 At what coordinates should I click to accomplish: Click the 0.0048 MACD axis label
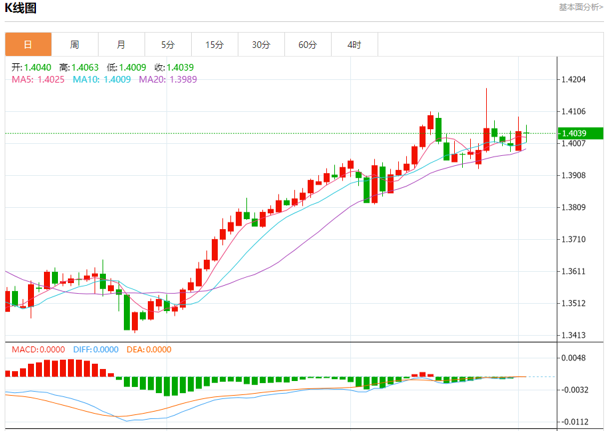(573, 358)
